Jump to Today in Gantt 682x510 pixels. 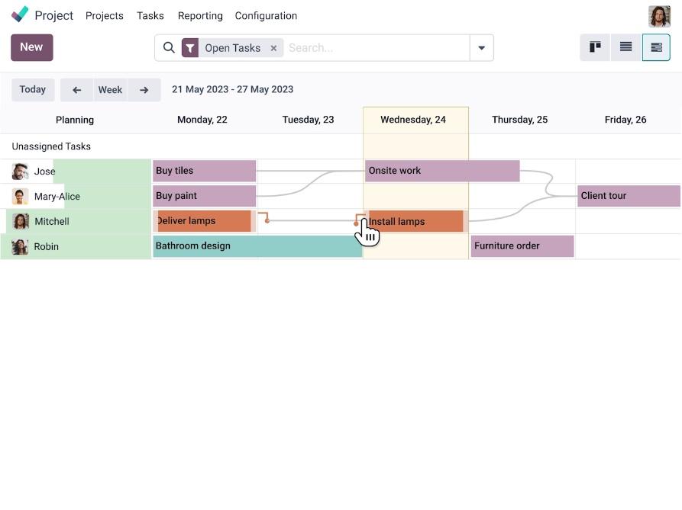click(33, 90)
